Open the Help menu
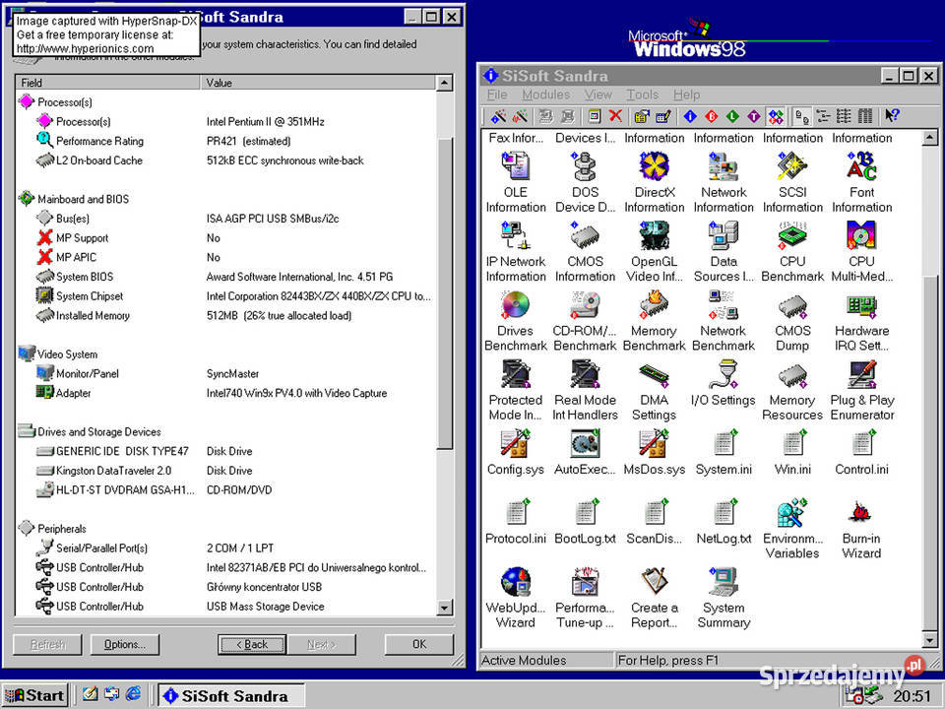The height and width of the screenshot is (709, 945). click(686, 95)
